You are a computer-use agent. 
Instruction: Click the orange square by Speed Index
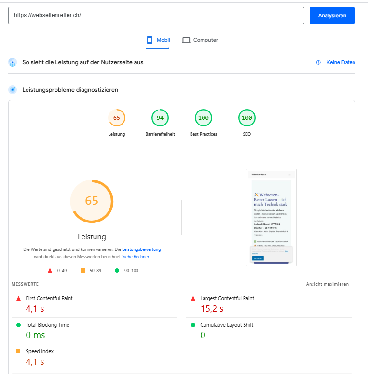18,351
